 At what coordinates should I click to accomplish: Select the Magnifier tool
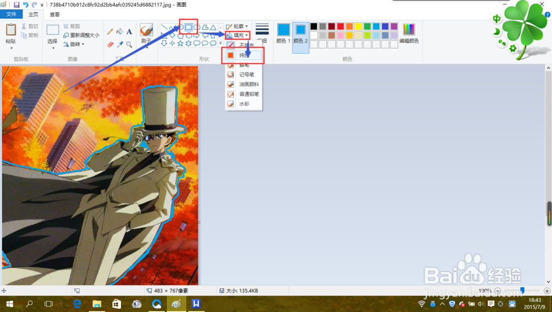129,44
